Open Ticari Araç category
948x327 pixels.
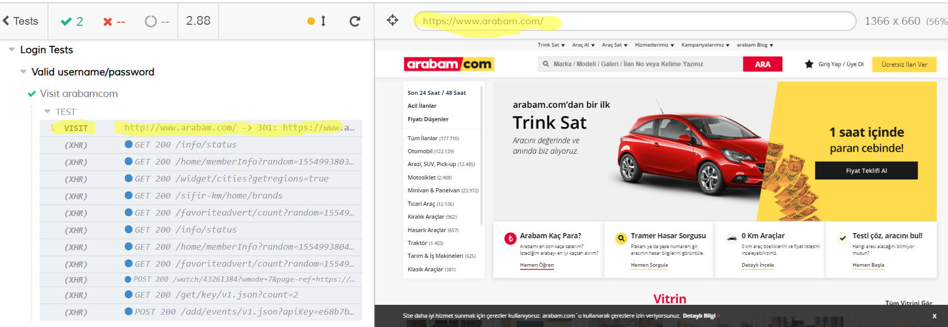[x=431, y=204]
